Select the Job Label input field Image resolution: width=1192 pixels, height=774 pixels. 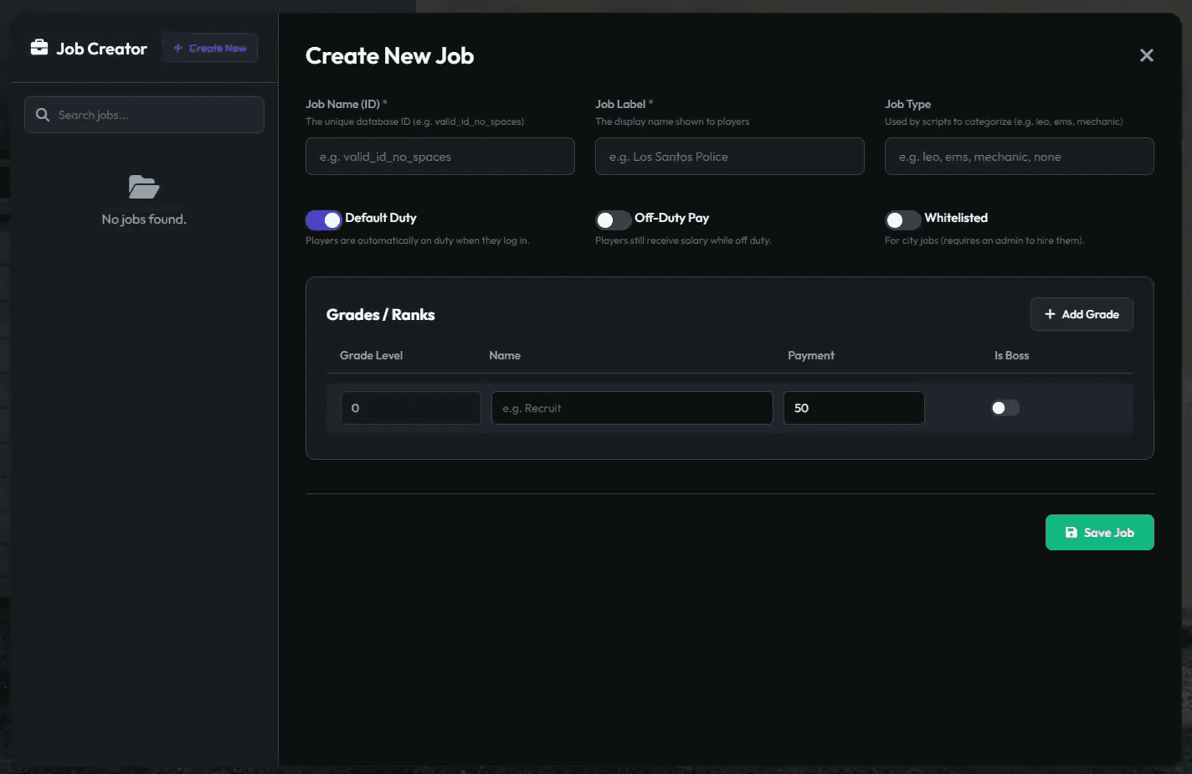pyautogui.click(x=729, y=156)
